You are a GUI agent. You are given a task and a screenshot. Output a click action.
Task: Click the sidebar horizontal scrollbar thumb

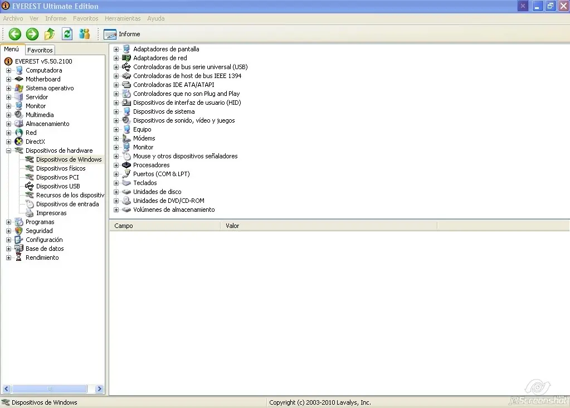[x=50, y=388]
